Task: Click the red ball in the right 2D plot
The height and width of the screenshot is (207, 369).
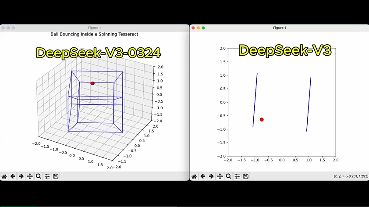Action: (262, 120)
